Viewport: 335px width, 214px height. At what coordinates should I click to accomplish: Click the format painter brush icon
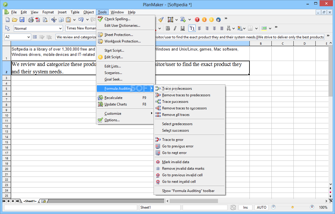tap(161, 20)
